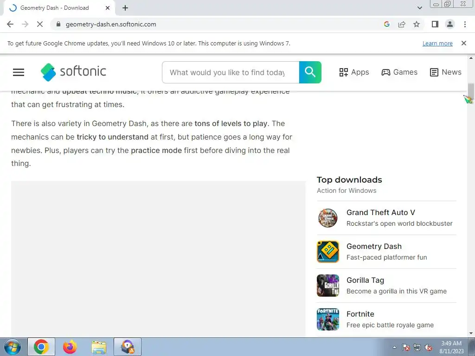Image resolution: width=475 pixels, height=356 pixels.
Task: Open the Grand Theft Auto V link
Action: tap(381, 212)
